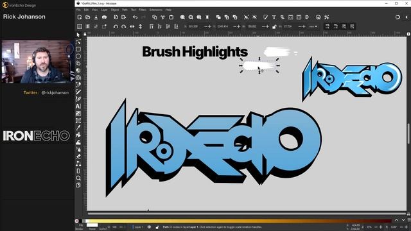This screenshot has width=411, height=231.
Task: Open the units dropdown (mm)
Action: [x=313, y=26]
